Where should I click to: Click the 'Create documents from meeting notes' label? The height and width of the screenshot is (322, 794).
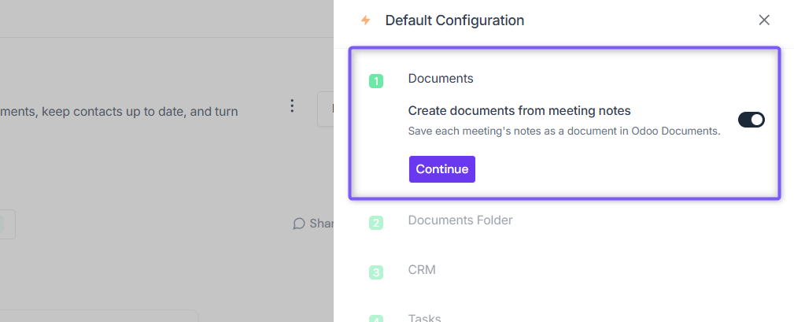click(x=519, y=110)
